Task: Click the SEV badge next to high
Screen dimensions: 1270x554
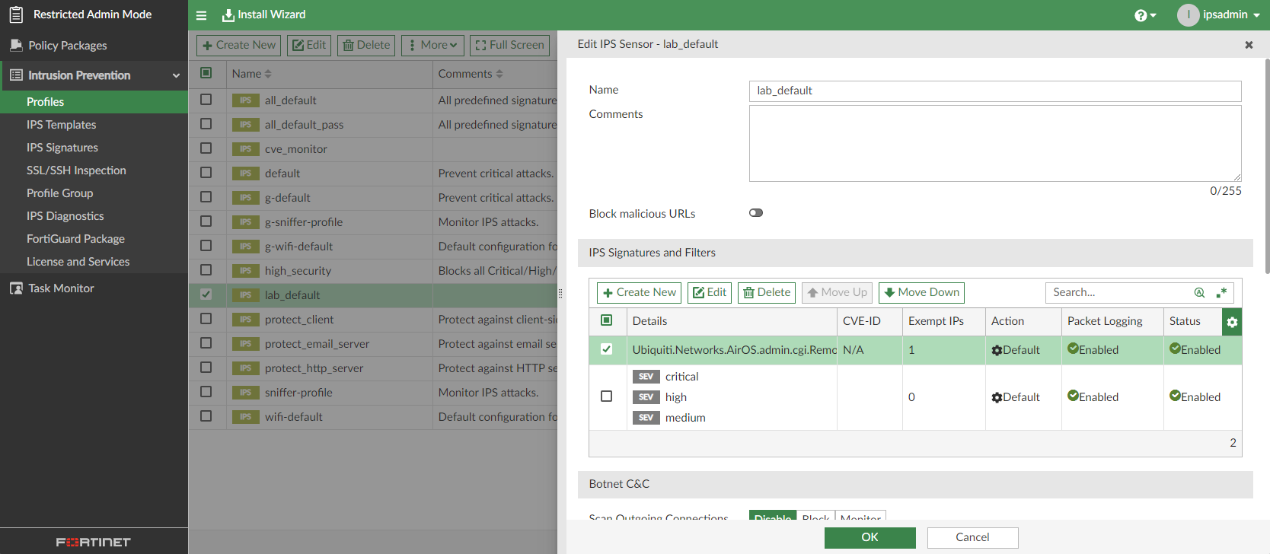Action: coord(646,397)
